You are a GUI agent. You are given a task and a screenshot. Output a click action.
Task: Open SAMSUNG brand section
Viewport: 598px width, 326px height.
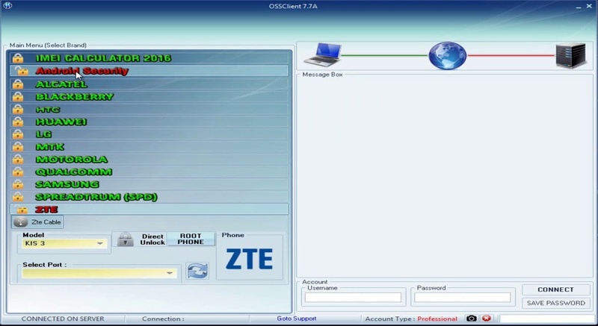(149, 184)
